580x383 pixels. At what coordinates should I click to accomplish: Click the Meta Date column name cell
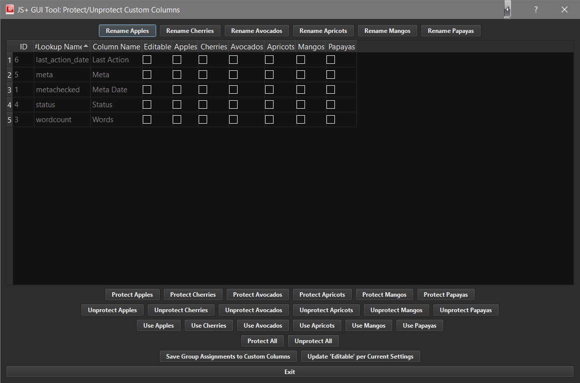[x=116, y=90]
